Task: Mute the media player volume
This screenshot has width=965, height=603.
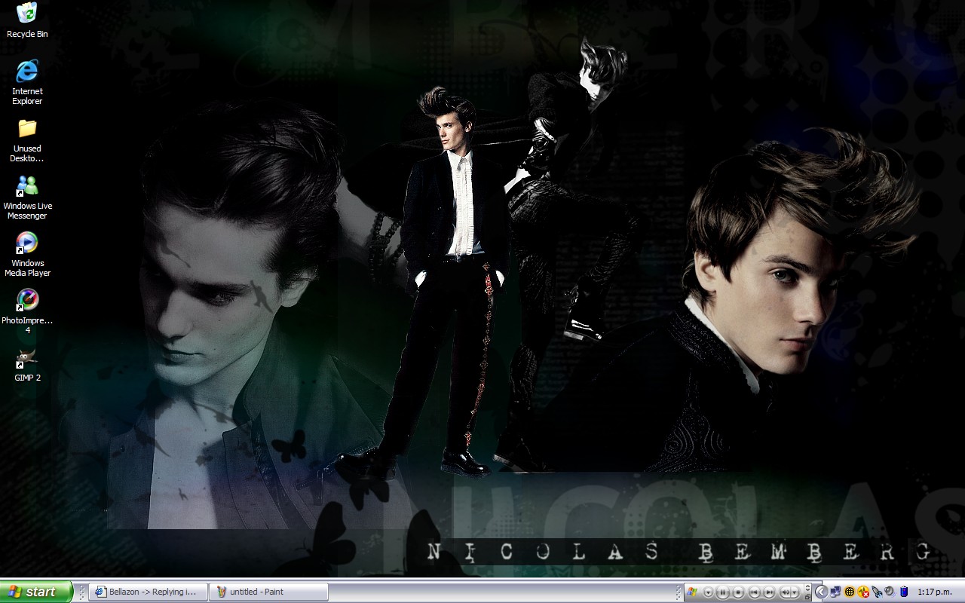Action: [x=786, y=592]
